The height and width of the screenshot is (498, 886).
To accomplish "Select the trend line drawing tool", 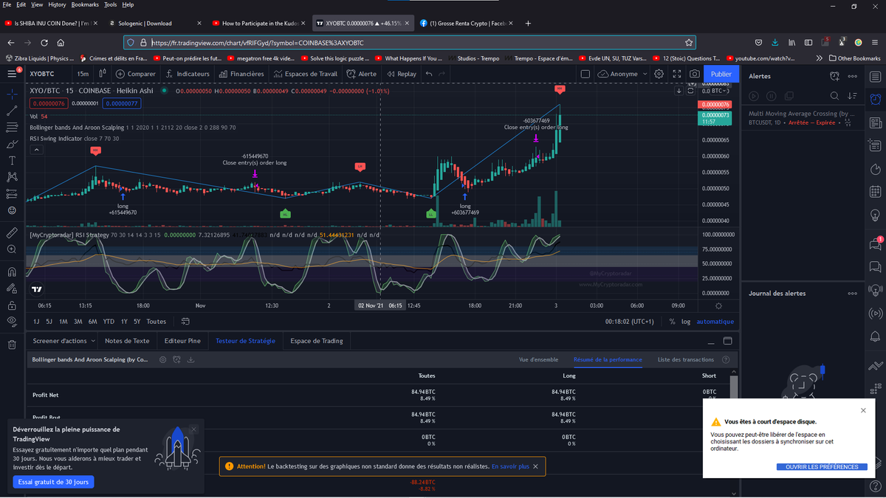I will pyautogui.click(x=13, y=111).
